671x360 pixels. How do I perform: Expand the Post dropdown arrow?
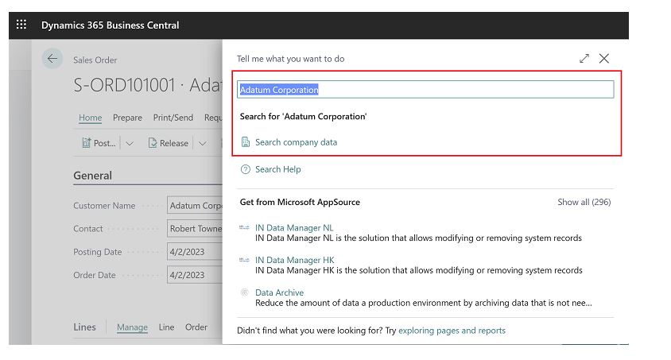click(x=130, y=144)
